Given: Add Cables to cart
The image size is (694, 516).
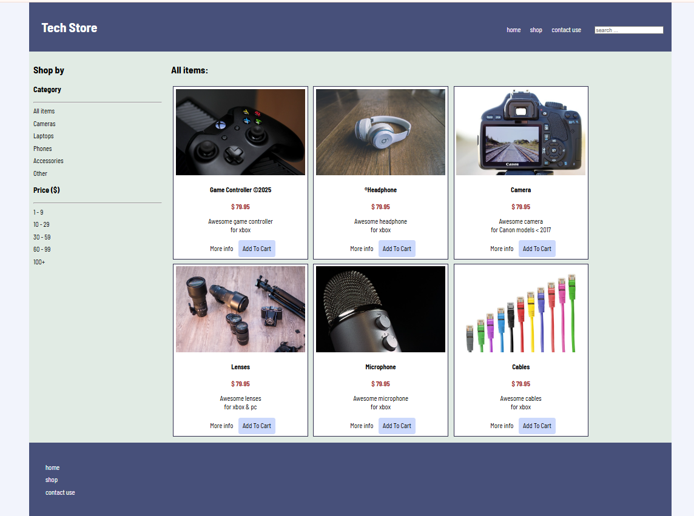Looking at the screenshot, I should point(537,426).
